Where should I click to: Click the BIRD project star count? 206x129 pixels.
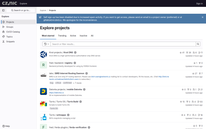click(195, 74)
